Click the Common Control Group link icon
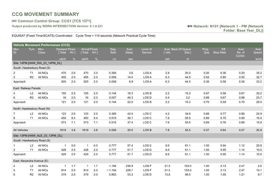This screenshot has height=189, width=275. coord(14,21)
